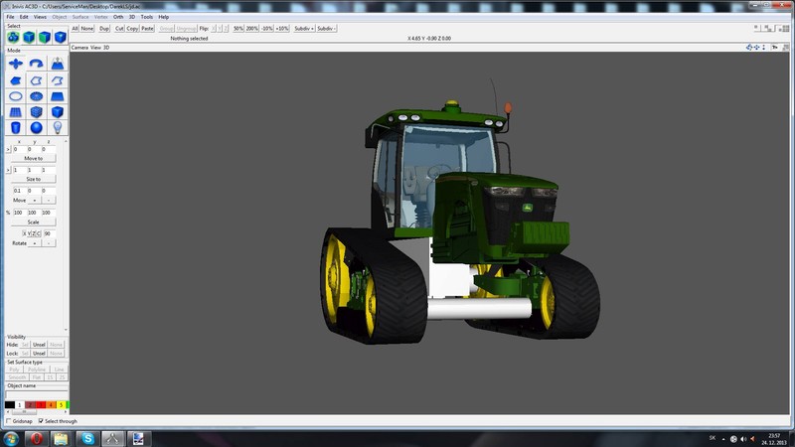Open the Camera menu in viewport header

[x=79, y=47]
